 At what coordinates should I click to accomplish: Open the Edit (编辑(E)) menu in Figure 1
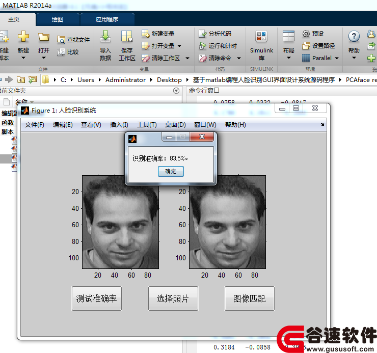coord(63,125)
